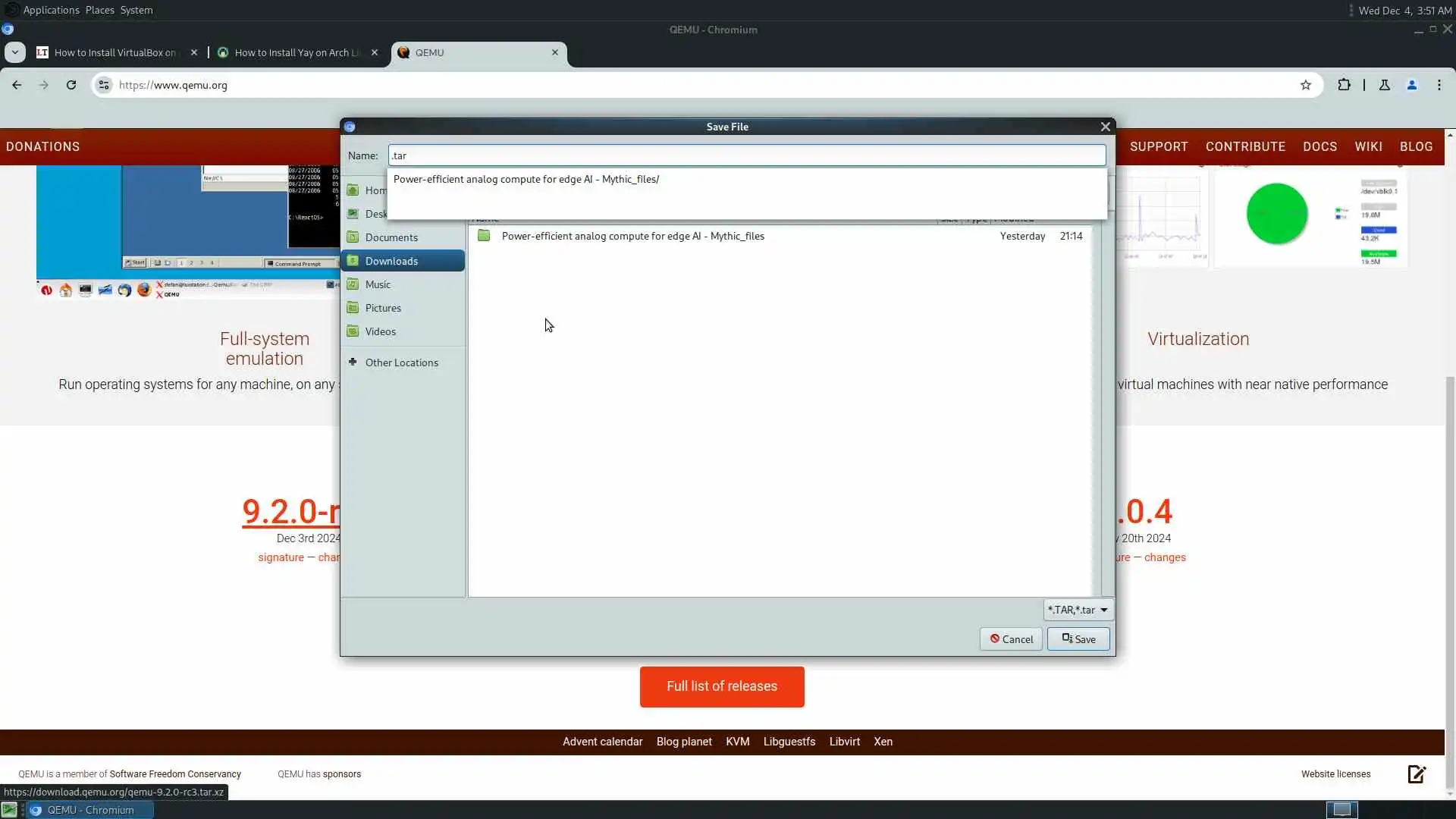Reload the page with refresh icon
The height and width of the screenshot is (819, 1456).
pos(71,85)
